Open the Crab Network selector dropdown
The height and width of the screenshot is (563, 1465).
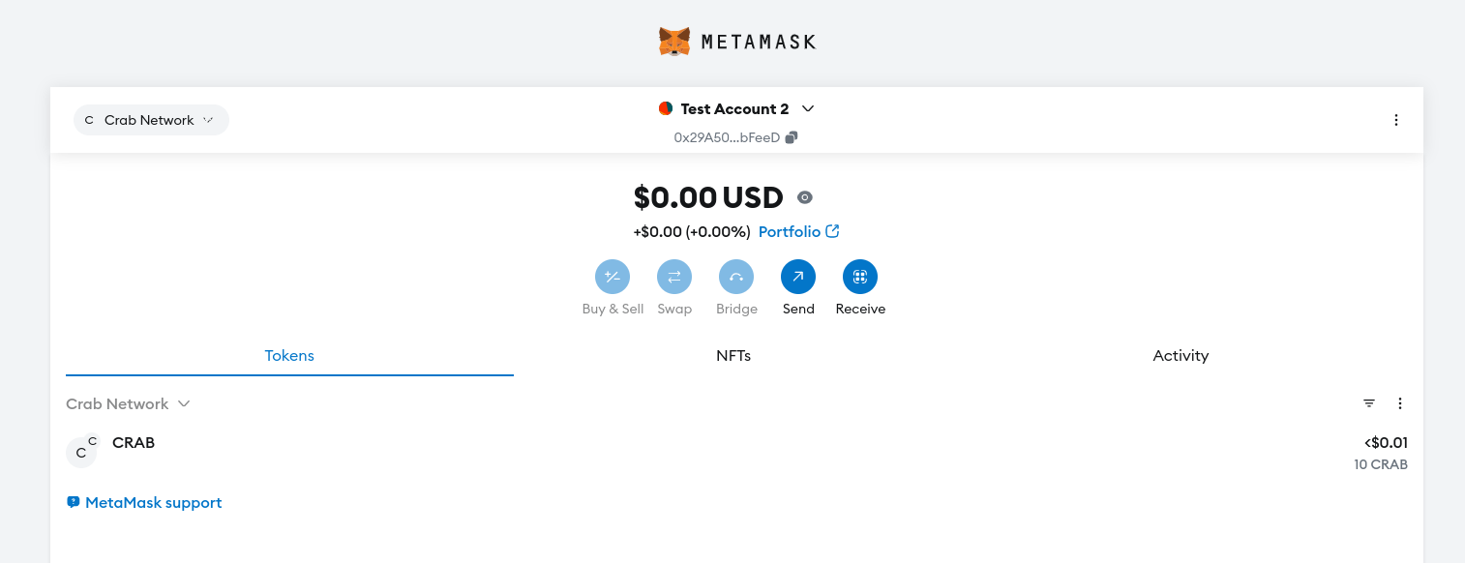(151, 120)
